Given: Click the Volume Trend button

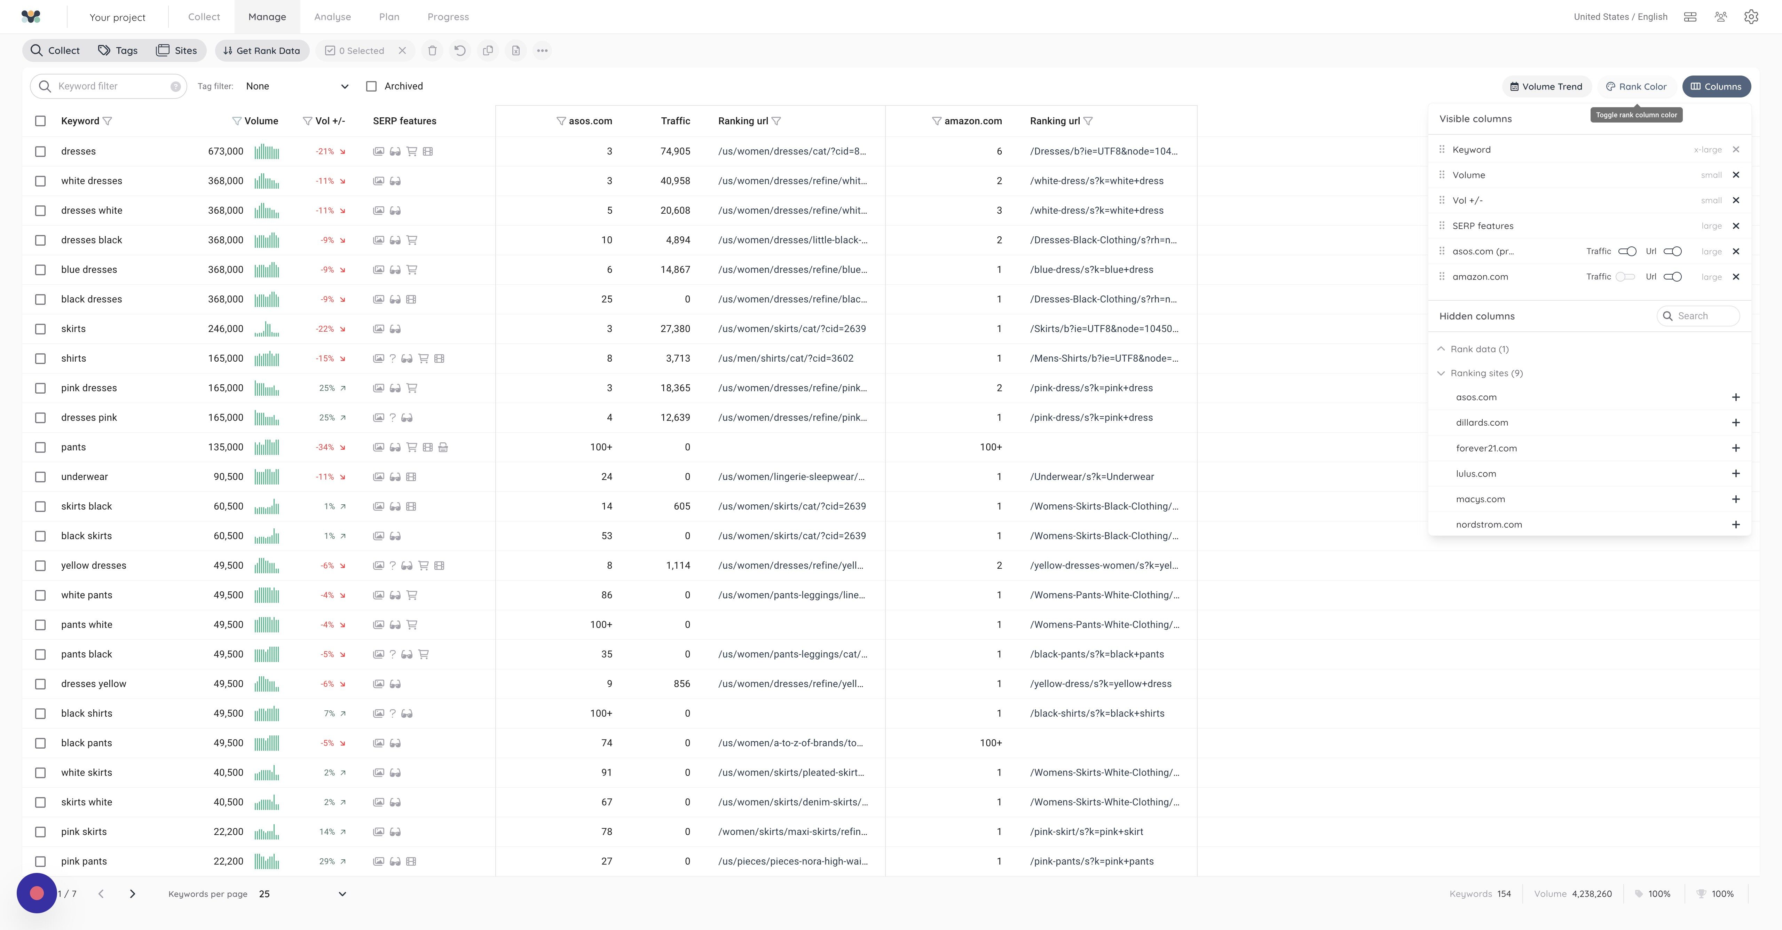Looking at the screenshot, I should 1546,87.
